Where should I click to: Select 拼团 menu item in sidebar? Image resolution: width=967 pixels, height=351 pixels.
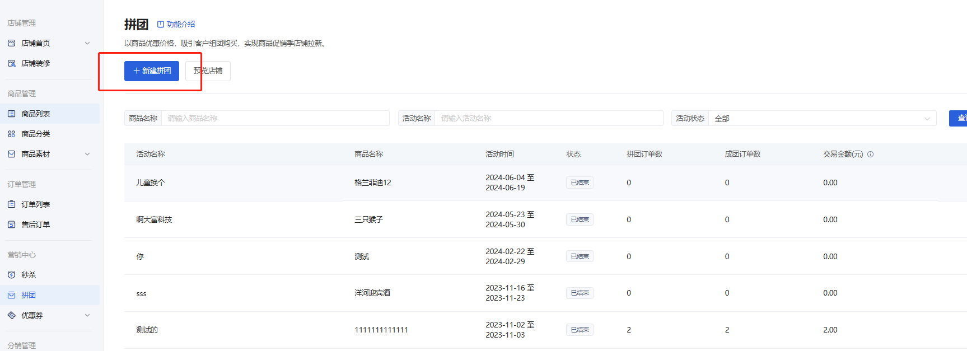coord(50,295)
